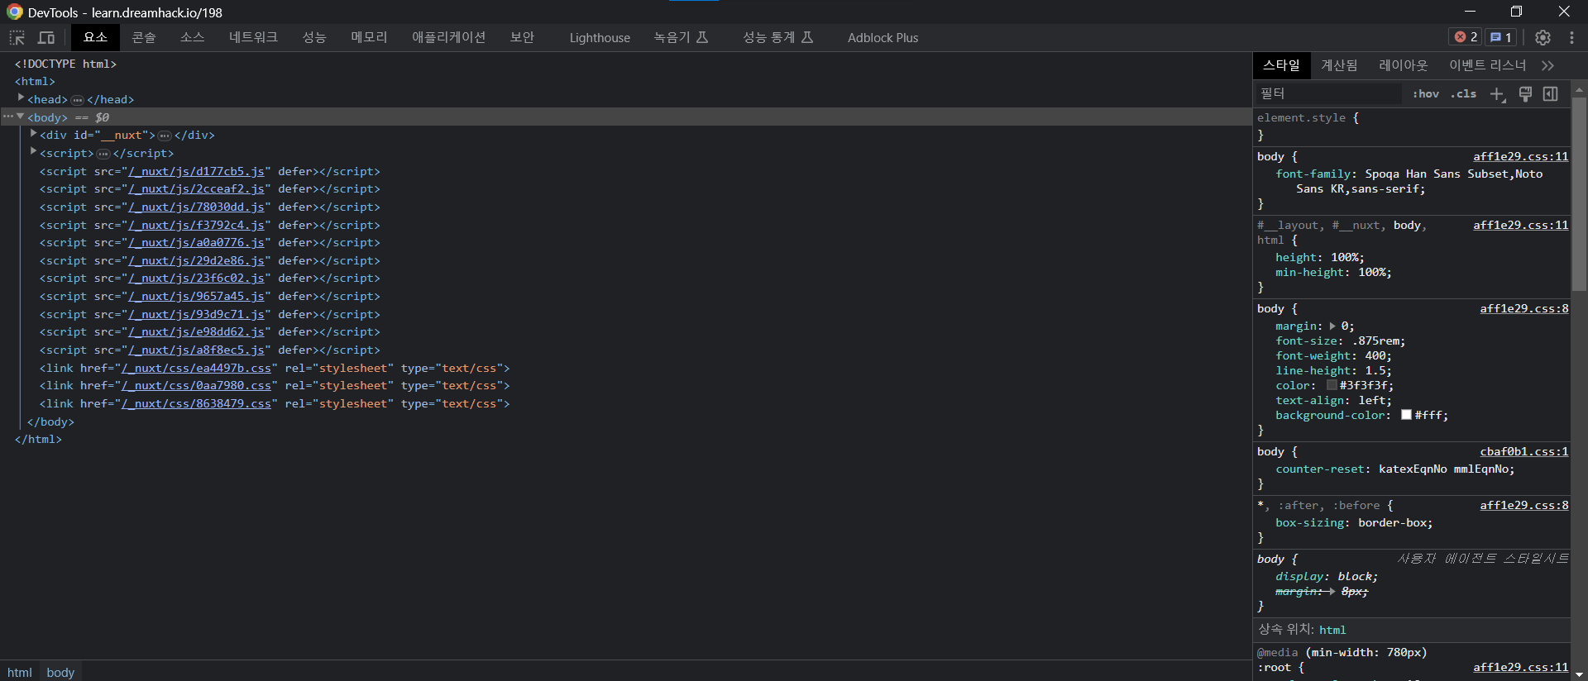The height and width of the screenshot is (681, 1588).
Task: Click the counter-reset property value
Action: pos(1444,469)
